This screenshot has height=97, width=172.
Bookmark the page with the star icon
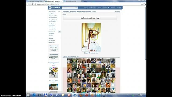coord(142,4)
